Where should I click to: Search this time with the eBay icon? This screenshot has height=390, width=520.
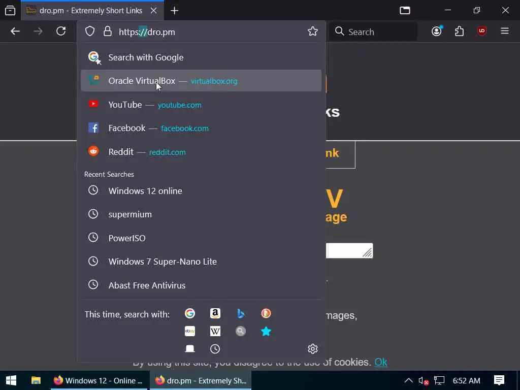[x=190, y=331]
